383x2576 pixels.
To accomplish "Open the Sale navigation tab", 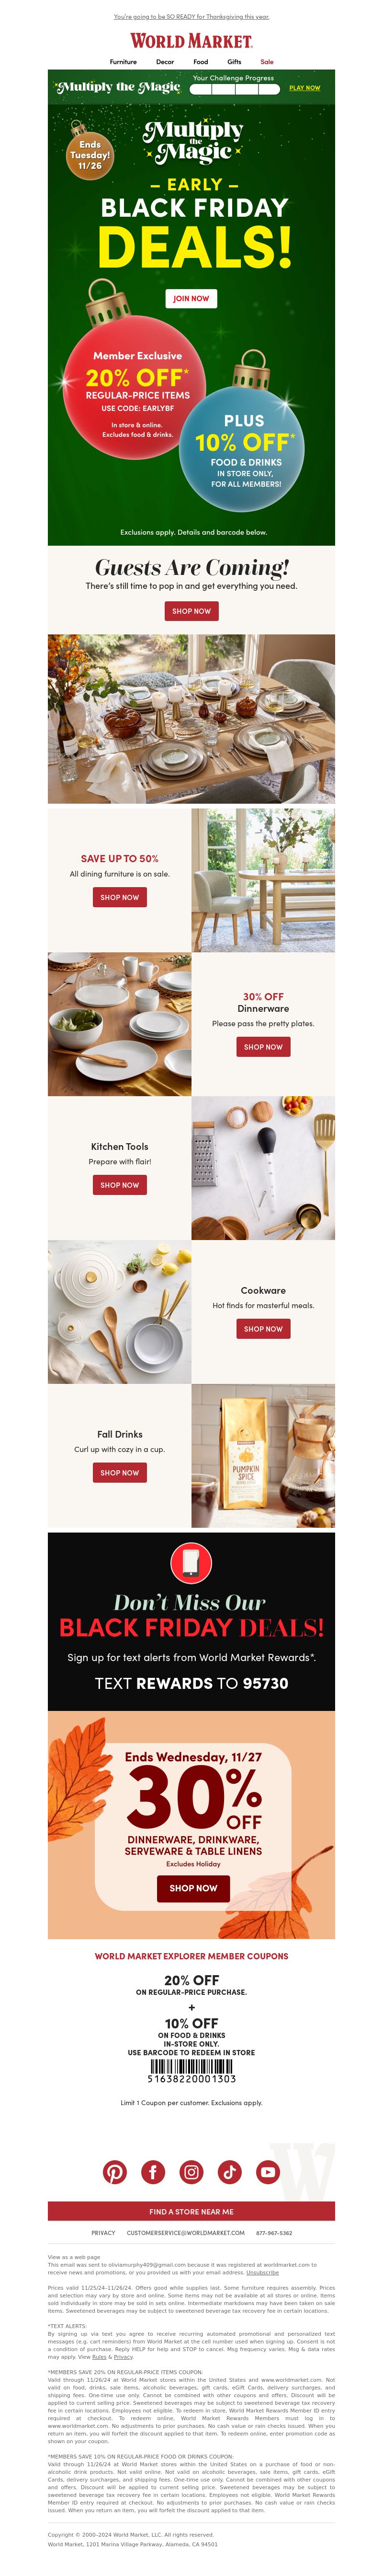I will (x=266, y=62).
